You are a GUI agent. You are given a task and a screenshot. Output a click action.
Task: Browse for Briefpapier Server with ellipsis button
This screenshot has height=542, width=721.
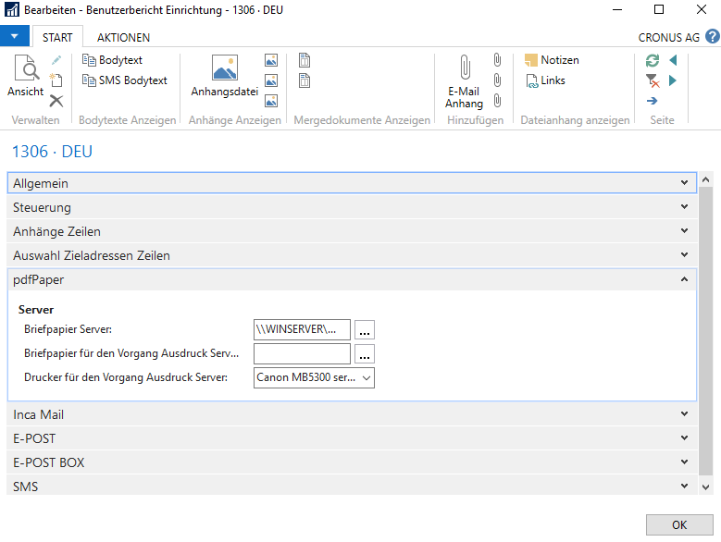pos(365,330)
